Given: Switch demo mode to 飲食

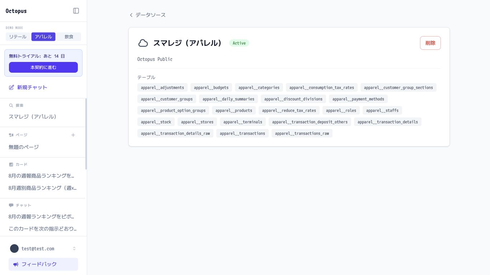Looking at the screenshot, I should (69, 37).
